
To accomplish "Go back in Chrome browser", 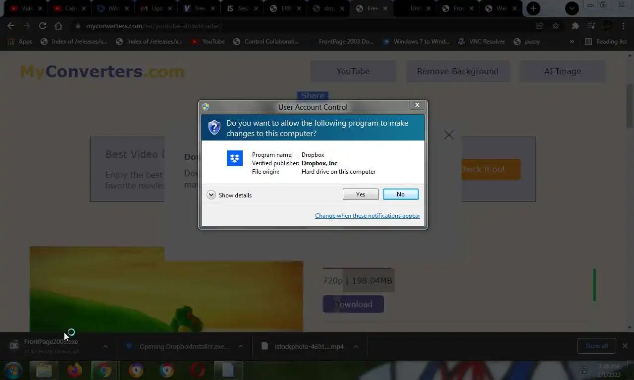I will pyautogui.click(x=11, y=26).
